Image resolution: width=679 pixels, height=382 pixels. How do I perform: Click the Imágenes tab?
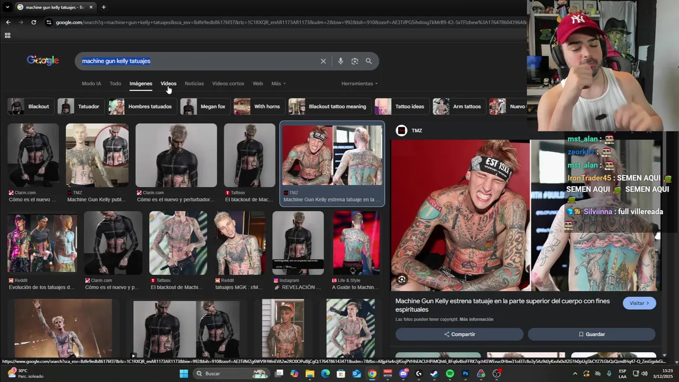(141, 83)
